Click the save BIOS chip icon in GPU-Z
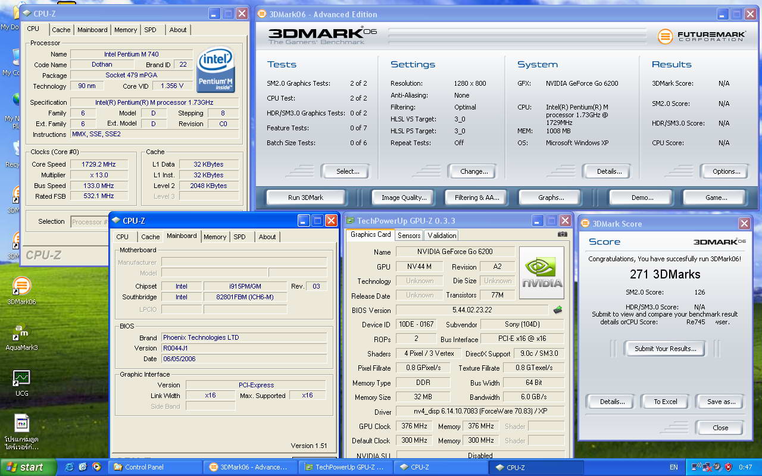This screenshot has height=476, width=762. click(558, 310)
